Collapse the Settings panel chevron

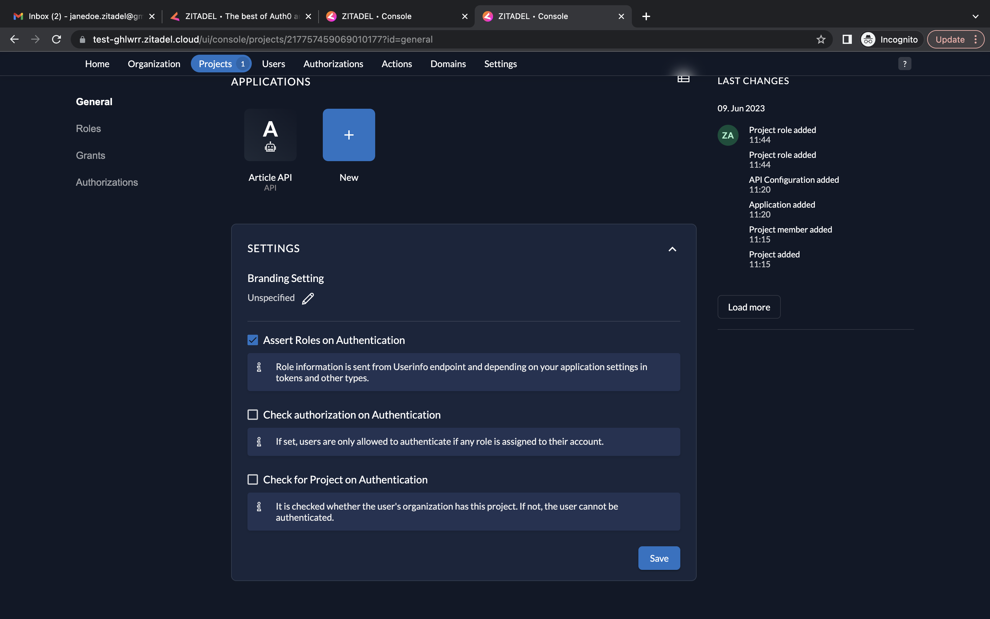pos(672,249)
